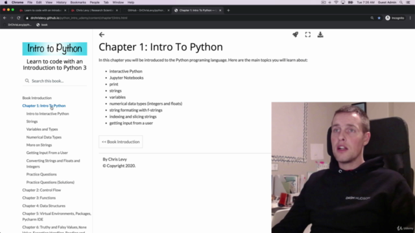Click 'string formating with f-strings' bullet
The width and height of the screenshot is (415, 233).
[136, 110]
